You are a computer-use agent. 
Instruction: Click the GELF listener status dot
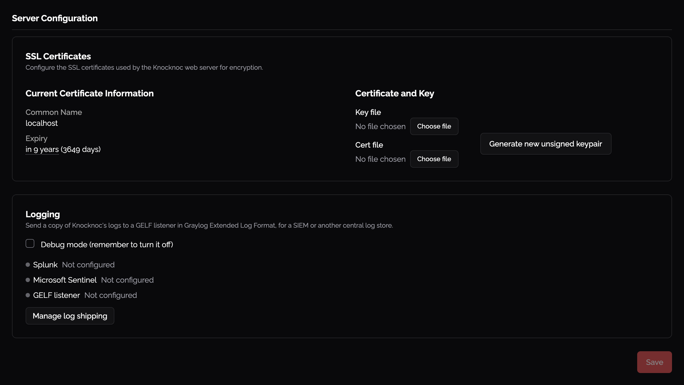(28, 295)
